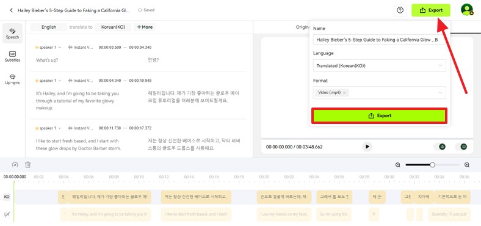Click Instant V... voice for 00:00:04.340 segment
Viewport: 481px width, 226px height.
81,81
